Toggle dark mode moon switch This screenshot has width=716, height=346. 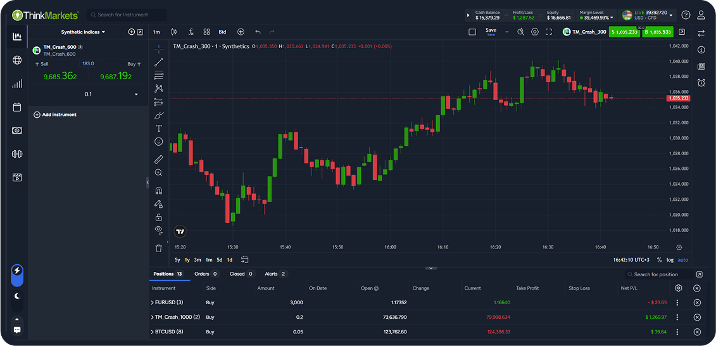pyautogui.click(x=17, y=295)
